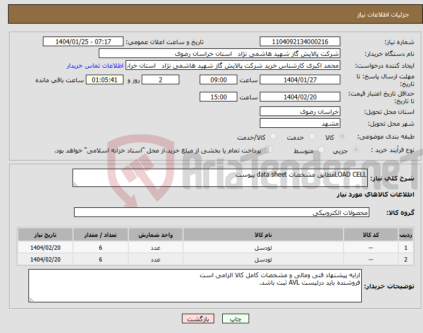Select the کالا/خدمت radio button
423x333 pixels.
click(273, 136)
